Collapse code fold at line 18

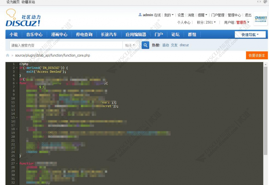click(x=17, y=129)
